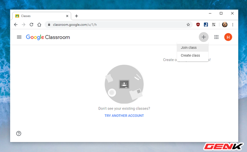Minimize the Chrome window
Screen dimensions: 247x152
(x=210, y=14)
